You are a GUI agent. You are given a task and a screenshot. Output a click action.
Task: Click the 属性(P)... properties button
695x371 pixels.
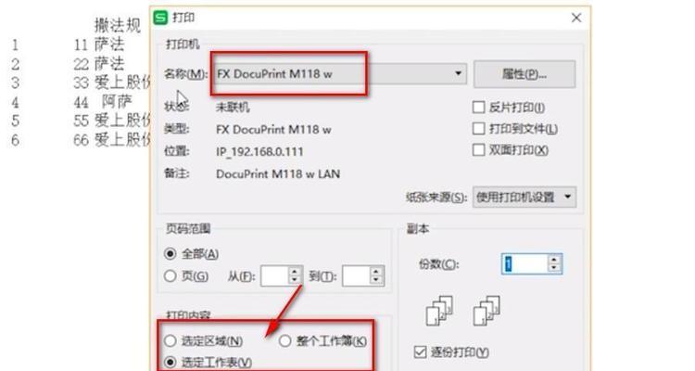[524, 74]
